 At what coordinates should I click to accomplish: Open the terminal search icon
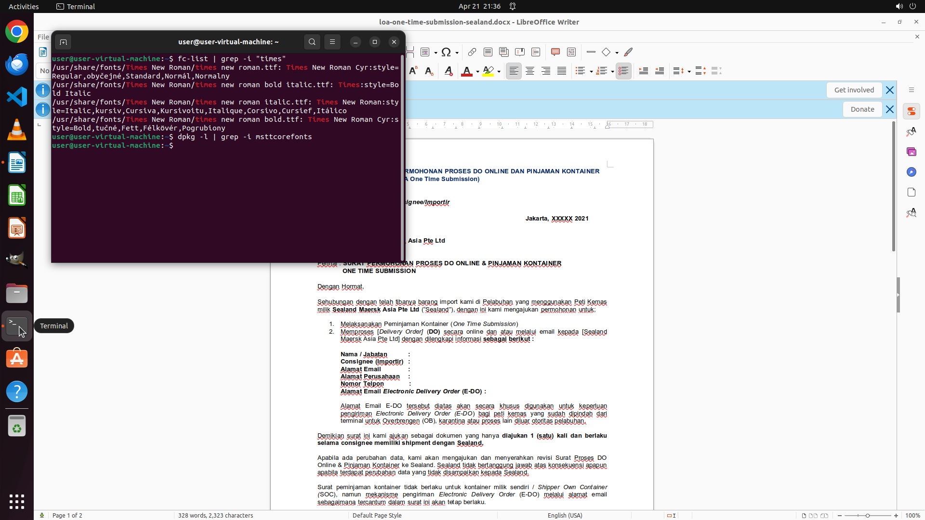coord(312,42)
